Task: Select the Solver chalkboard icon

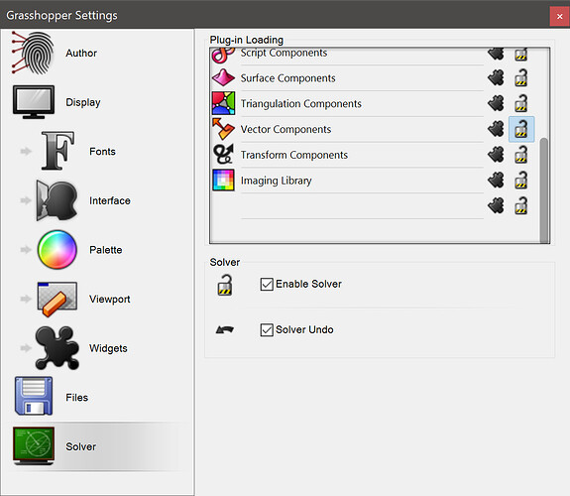Action: click(34, 445)
